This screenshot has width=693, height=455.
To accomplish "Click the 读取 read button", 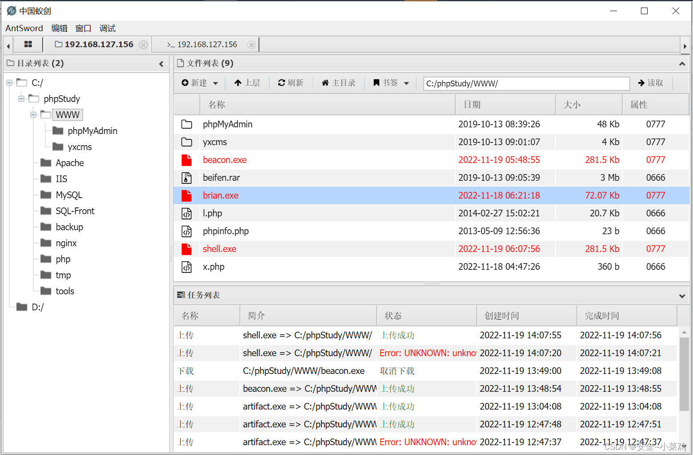I will pyautogui.click(x=651, y=83).
